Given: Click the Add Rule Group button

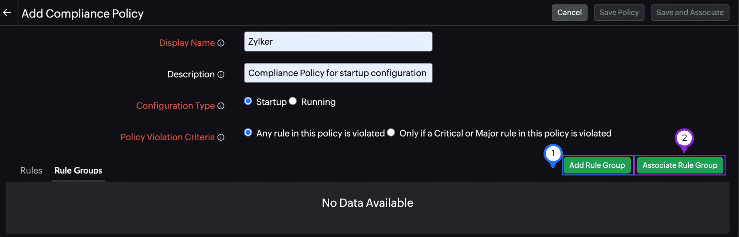Looking at the screenshot, I should tap(597, 165).
